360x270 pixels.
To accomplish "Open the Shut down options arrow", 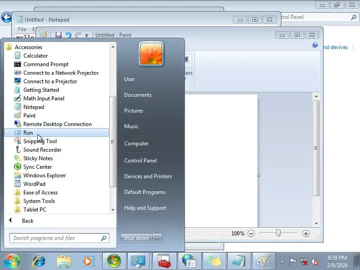I will tap(157, 238).
